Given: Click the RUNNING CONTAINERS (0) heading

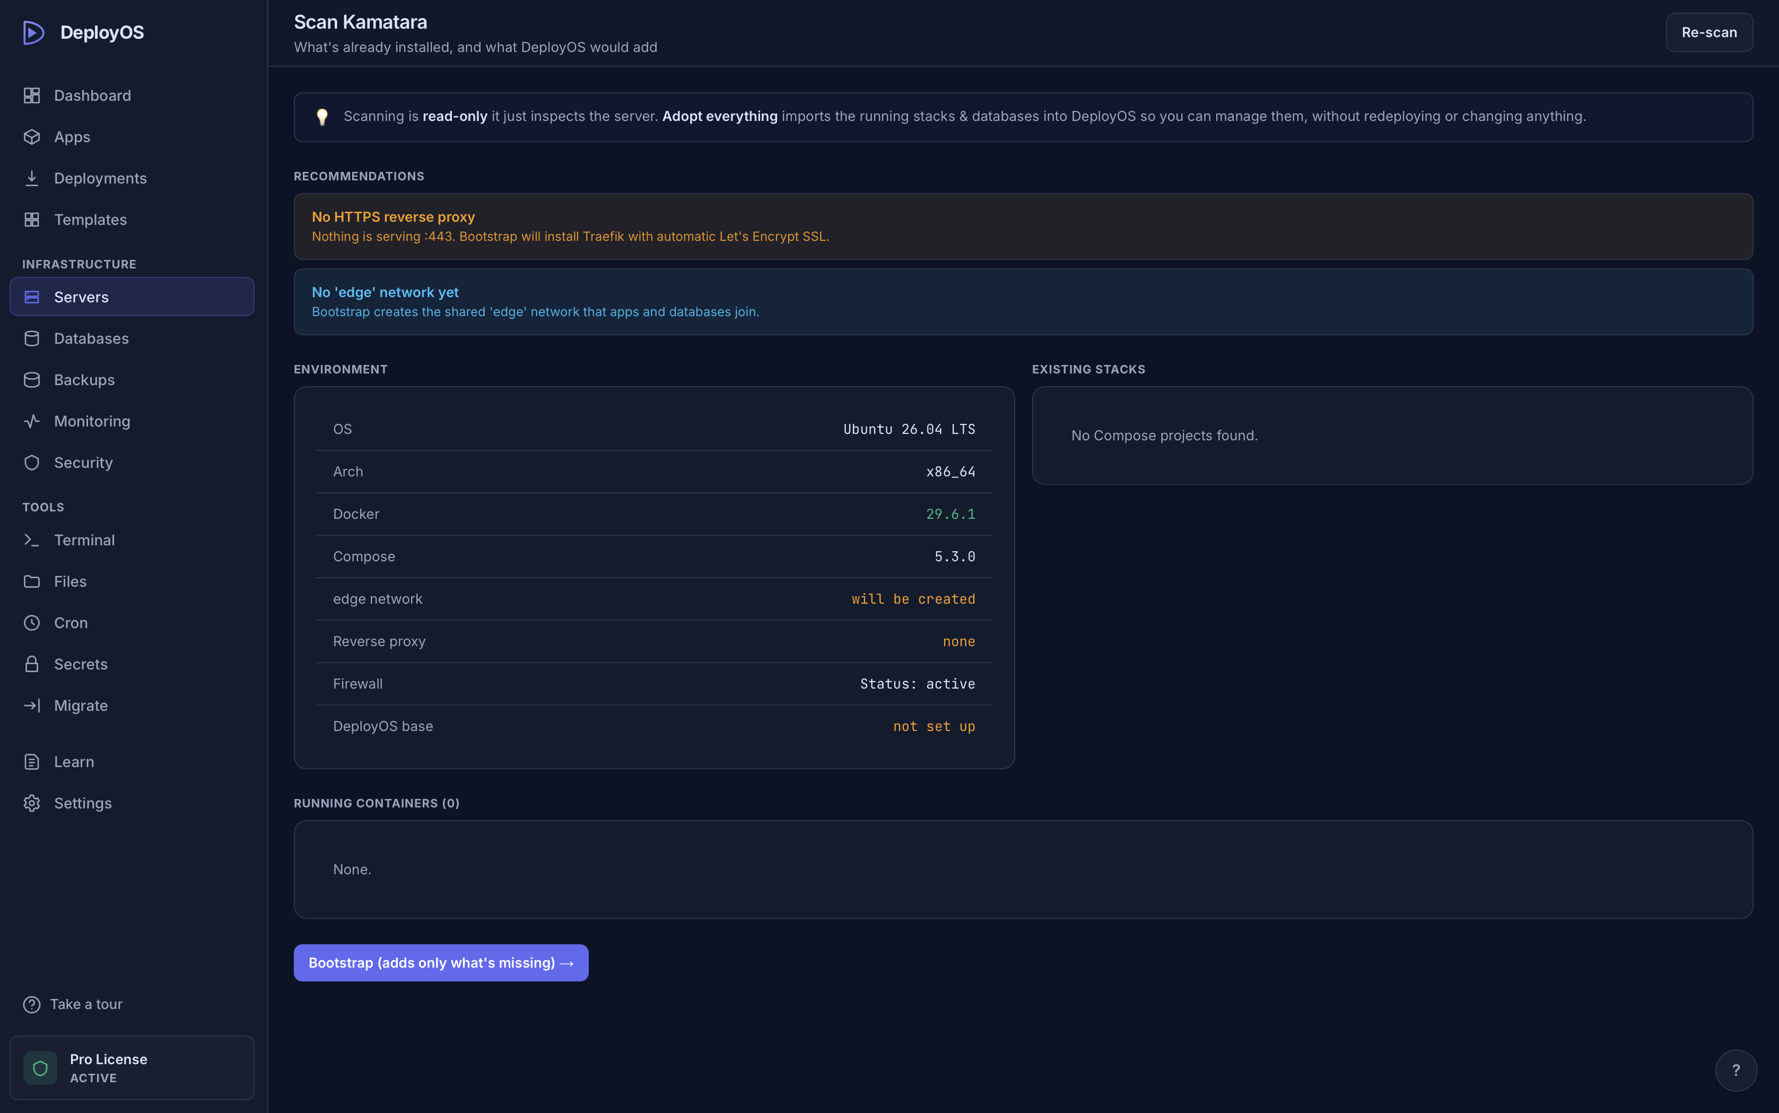Looking at the screenshot, I should point(376,803).
